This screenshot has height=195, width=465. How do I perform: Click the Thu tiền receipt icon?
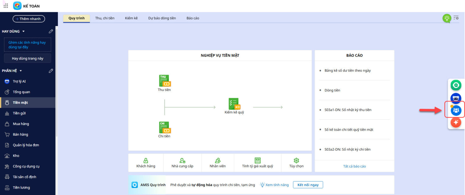[x=165, y=81]
